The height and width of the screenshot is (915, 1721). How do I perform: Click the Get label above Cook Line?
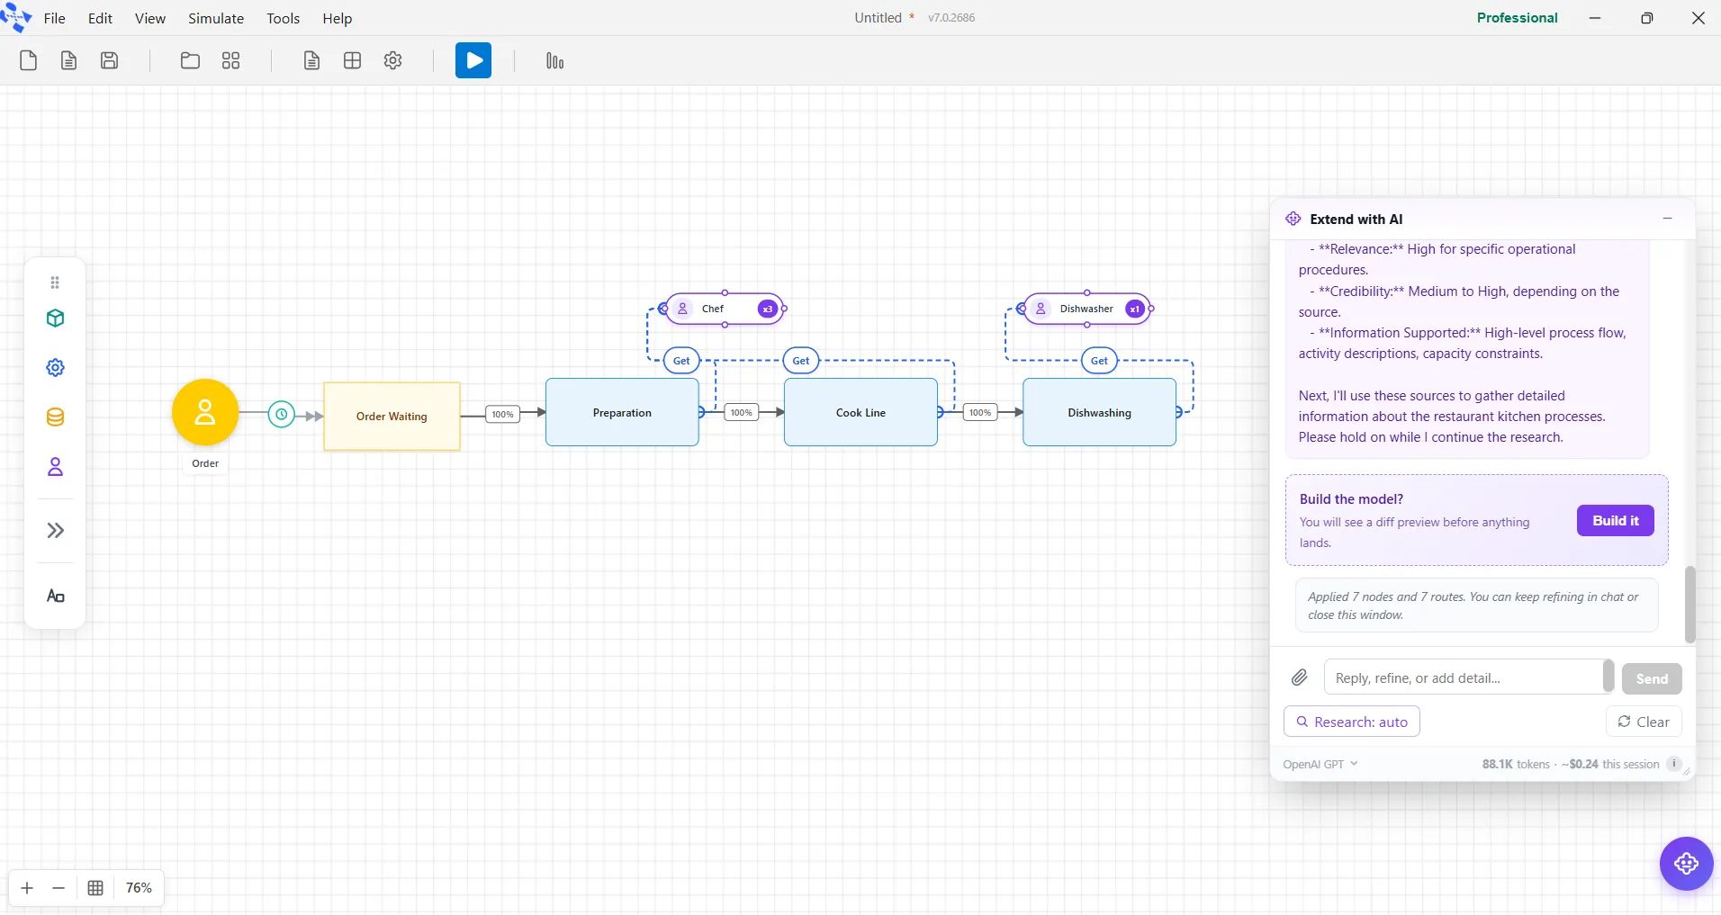click(x=801, y=361)
